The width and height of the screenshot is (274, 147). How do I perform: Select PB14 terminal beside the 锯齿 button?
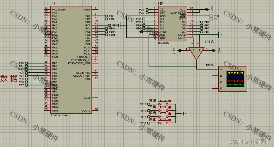pyautogui.click(x=149, y=117)
